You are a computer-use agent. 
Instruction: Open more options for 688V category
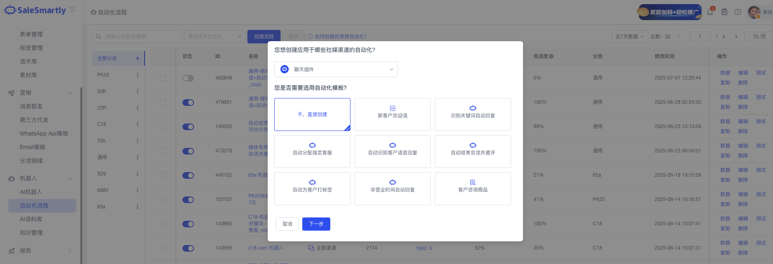(138, 190)
